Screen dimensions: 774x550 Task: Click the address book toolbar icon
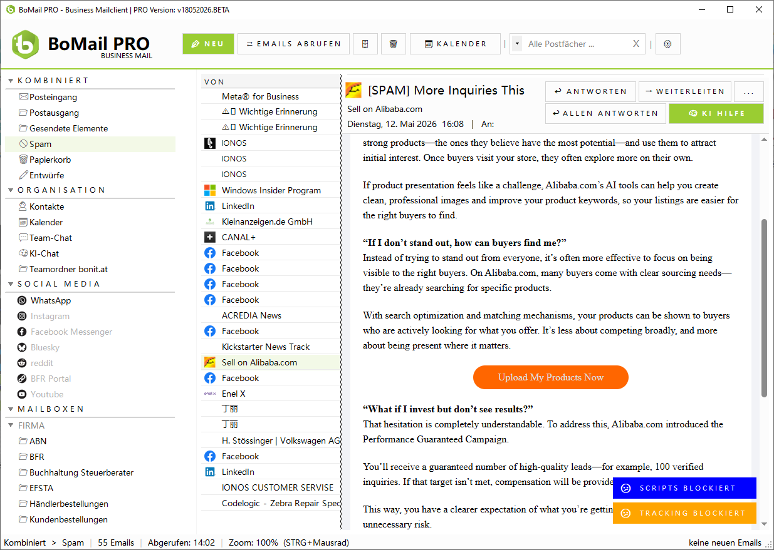coord(365,44)
